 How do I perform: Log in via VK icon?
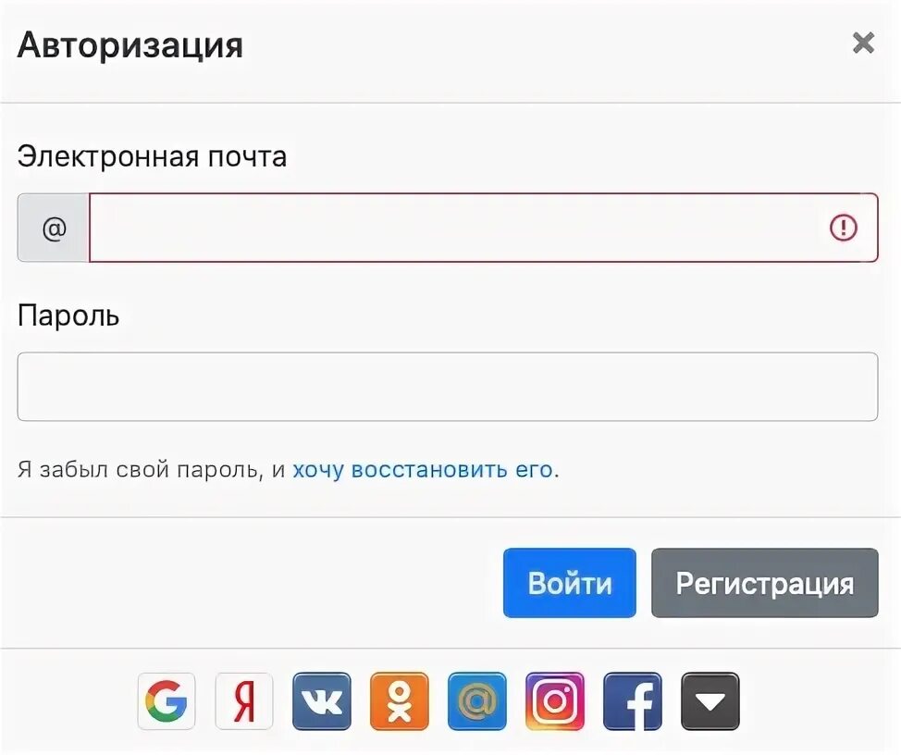(x=322, y=701)
